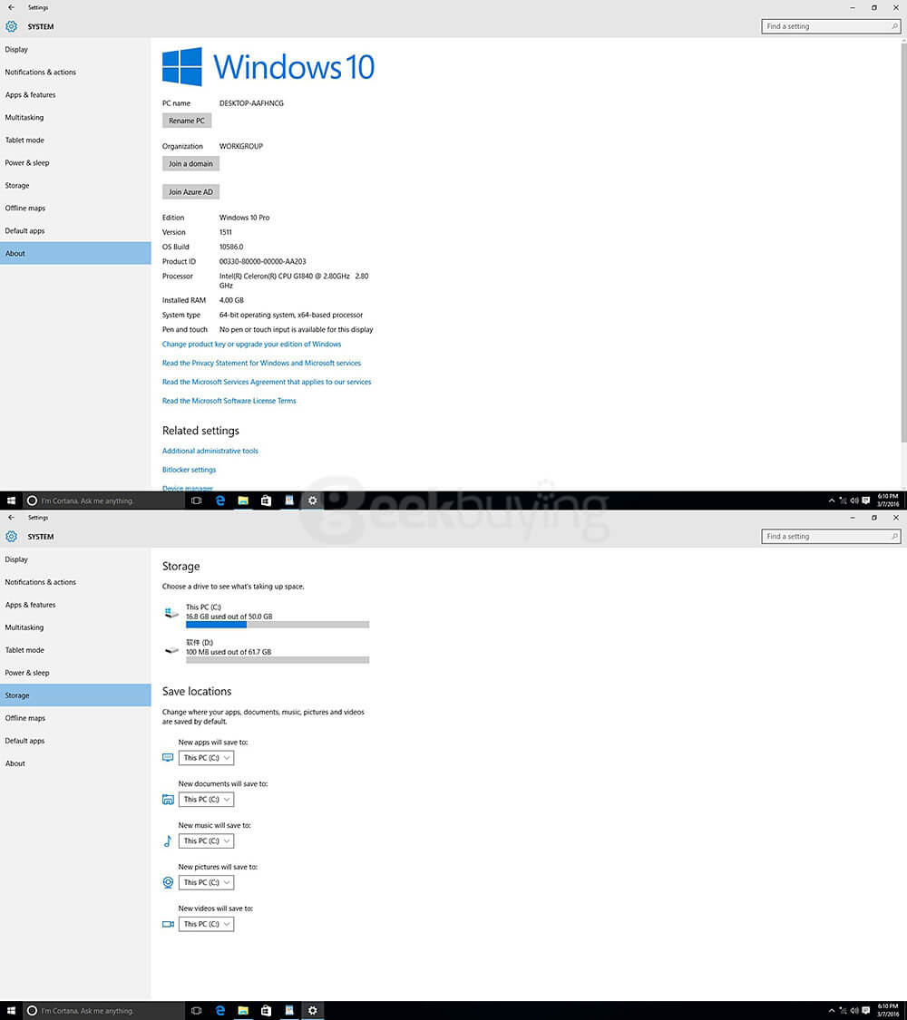Open 'Change product key or upgrade' link

[x=252, y=345]
